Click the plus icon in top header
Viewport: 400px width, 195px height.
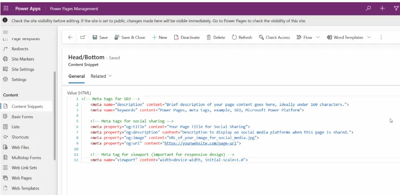point(382,8)
